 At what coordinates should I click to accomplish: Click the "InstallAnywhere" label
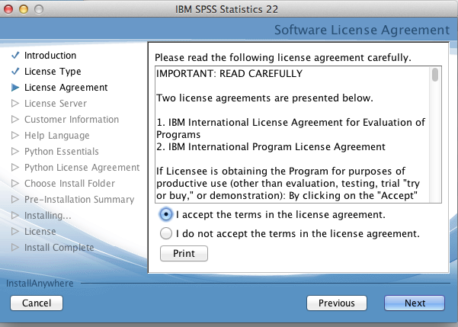click(x=40, y=284)
